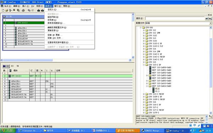Select the CPU 314(1) row in the detail table
The image size is (213, 133).
pyautogui.click(x=68, y=76)
